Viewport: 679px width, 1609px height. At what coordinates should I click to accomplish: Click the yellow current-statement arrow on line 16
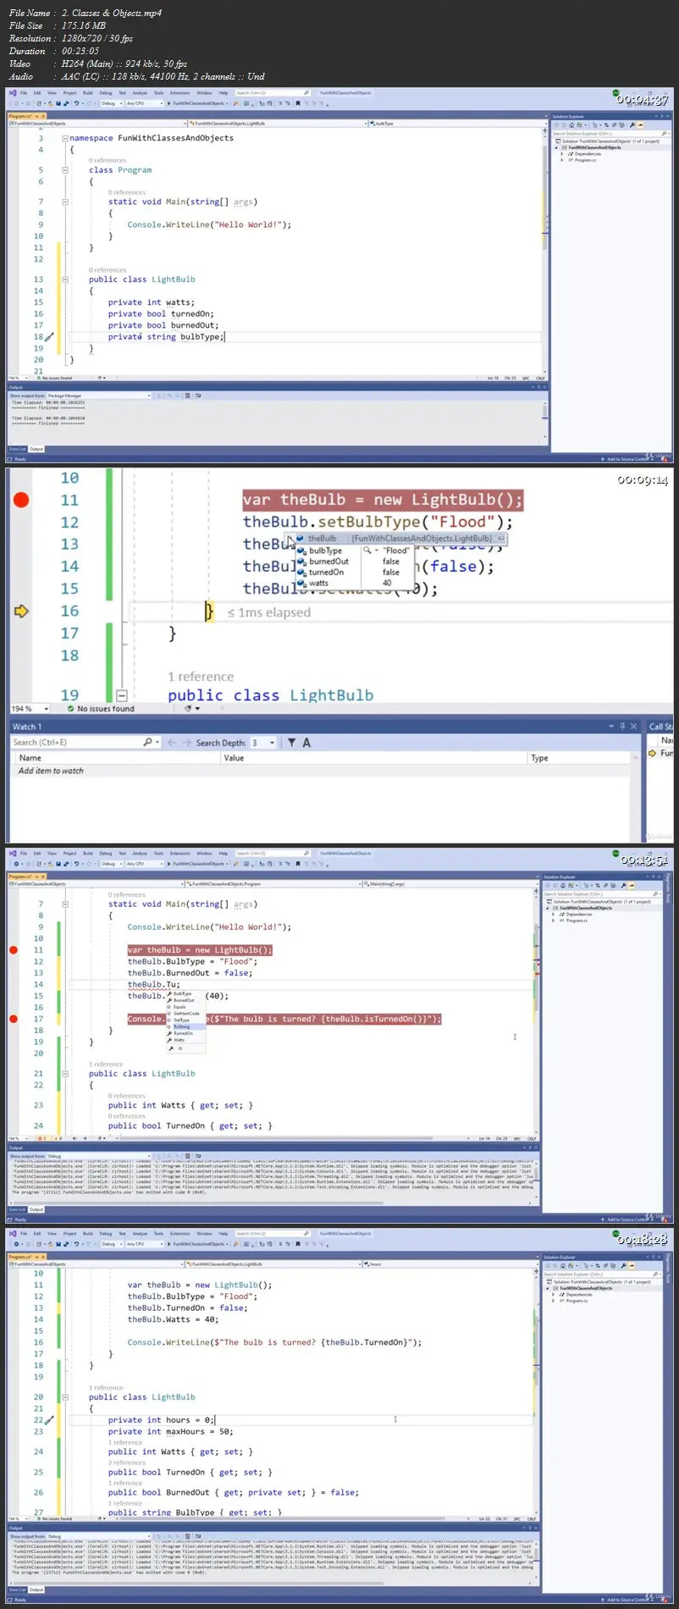(21, 611)
